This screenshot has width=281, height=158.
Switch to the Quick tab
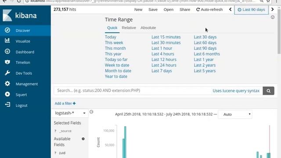click(112, 28)
